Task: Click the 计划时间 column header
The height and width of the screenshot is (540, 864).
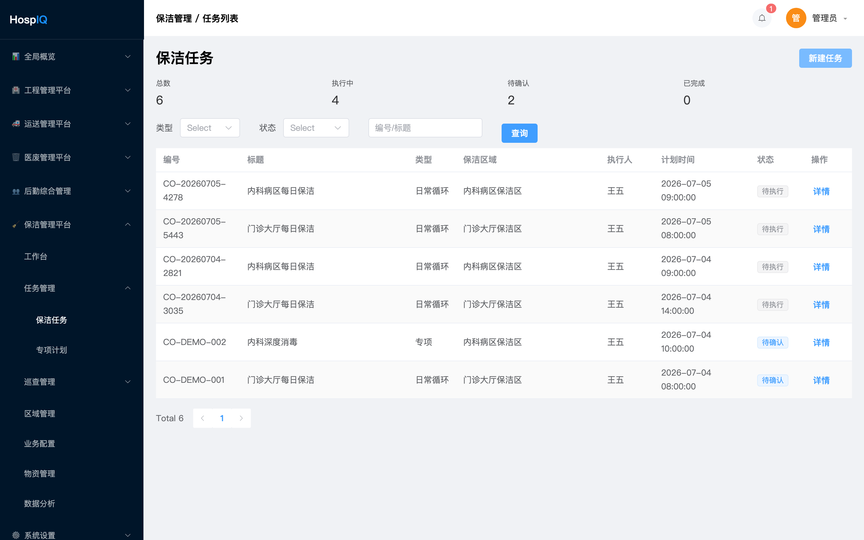Action: coord(678,160)
